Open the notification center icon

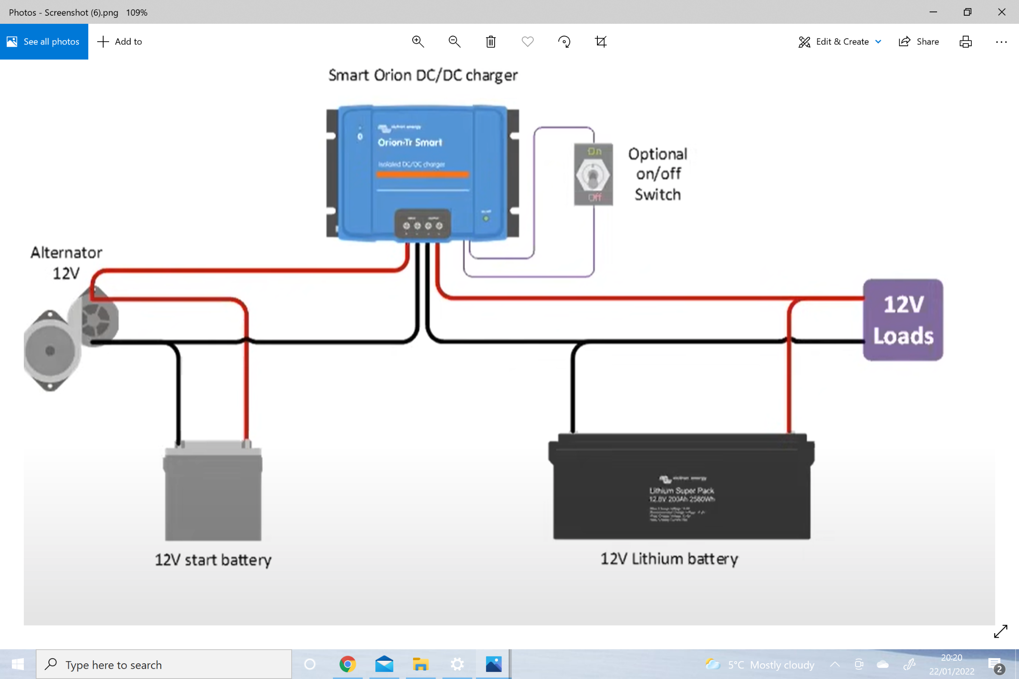tap(995, 665)
